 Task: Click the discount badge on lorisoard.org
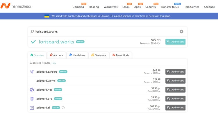[x=58, y=98]
